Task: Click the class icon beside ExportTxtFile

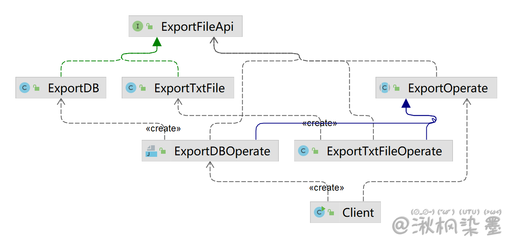Action: pyautogui.click(x=131, y=88)
